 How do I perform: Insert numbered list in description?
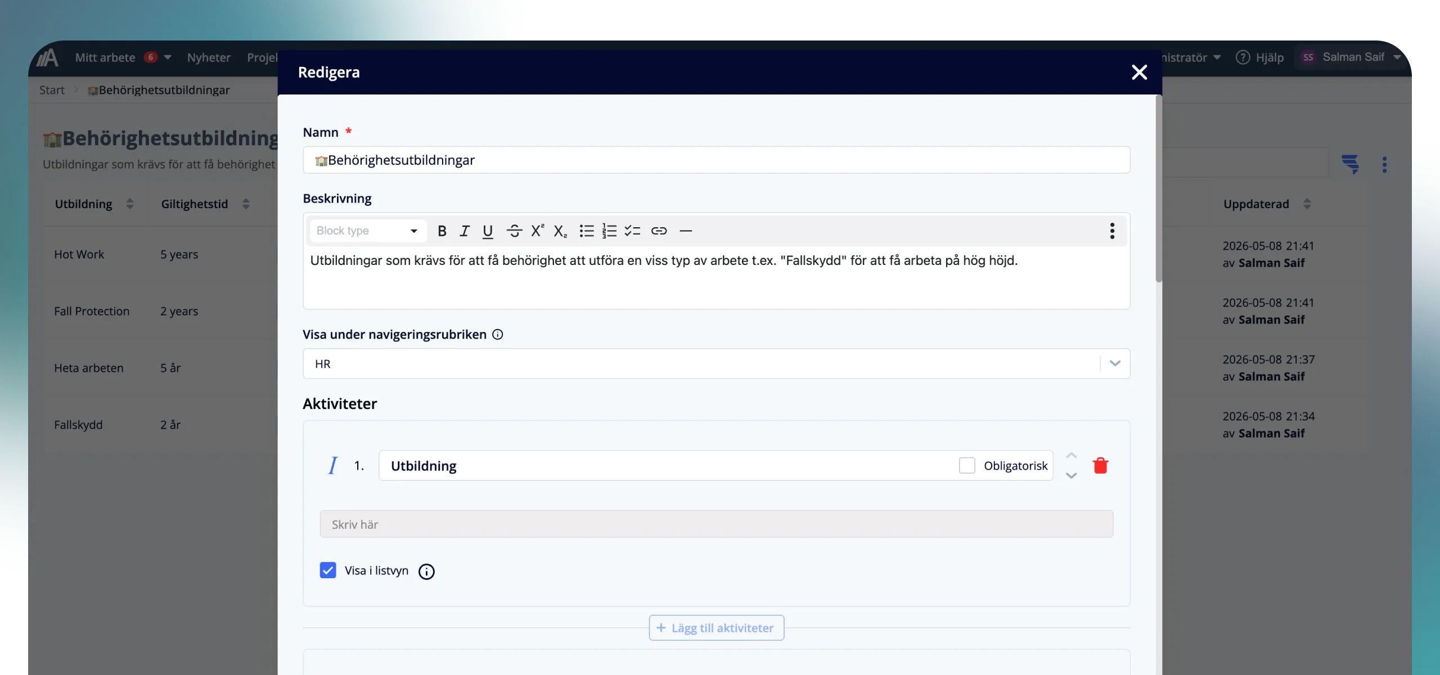coord(609,231)
